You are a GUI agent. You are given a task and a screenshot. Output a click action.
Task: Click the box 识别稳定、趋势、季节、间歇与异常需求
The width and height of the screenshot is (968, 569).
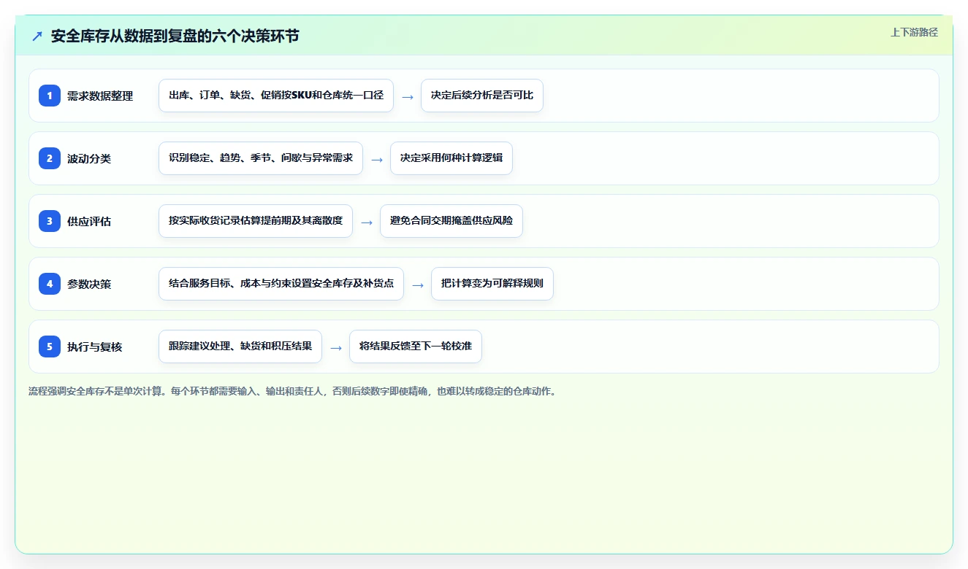point(261,158)
